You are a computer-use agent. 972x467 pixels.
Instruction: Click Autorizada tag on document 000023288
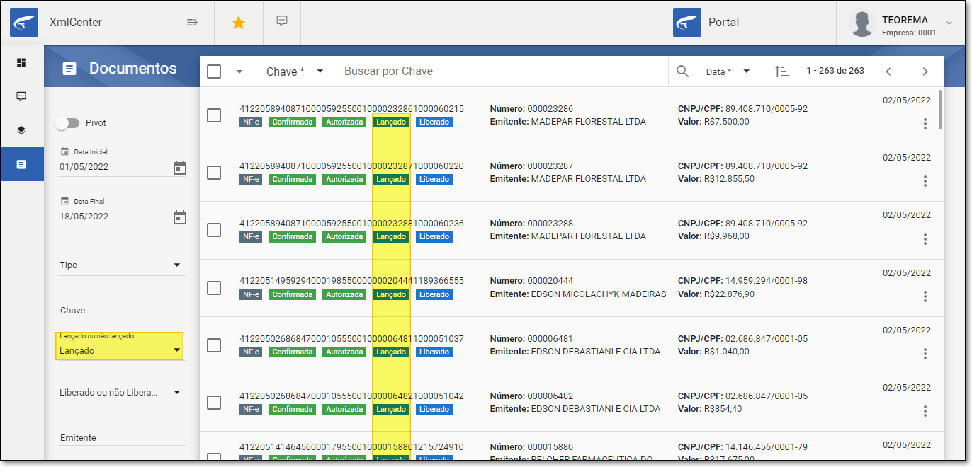tap(344, 236)
